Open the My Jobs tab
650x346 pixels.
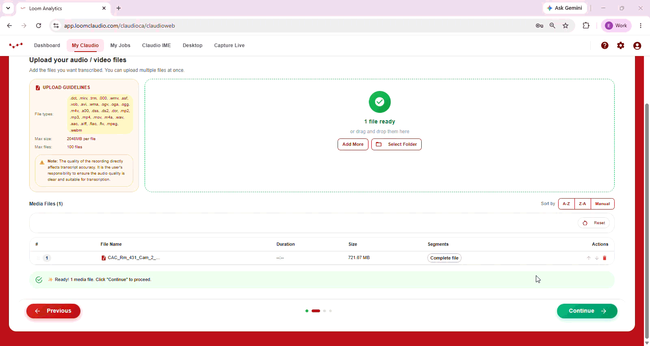120,45
